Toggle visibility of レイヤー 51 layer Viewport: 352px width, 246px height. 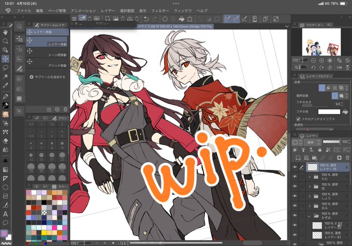click(295, 235)
